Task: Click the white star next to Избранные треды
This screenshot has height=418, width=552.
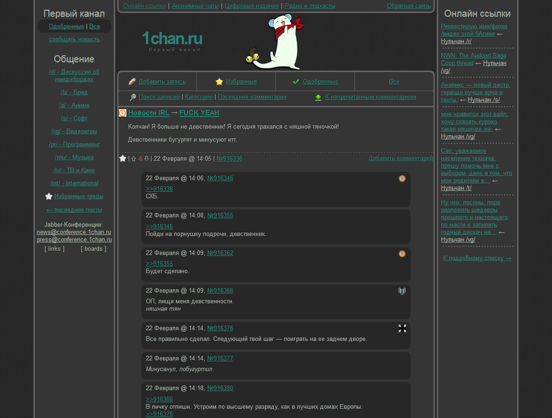Action: [x=49, y=196]
